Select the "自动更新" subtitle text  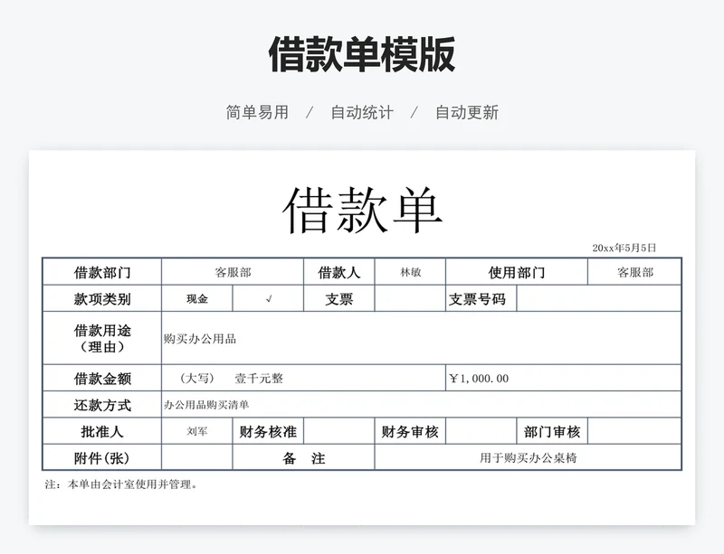point(467,113)
